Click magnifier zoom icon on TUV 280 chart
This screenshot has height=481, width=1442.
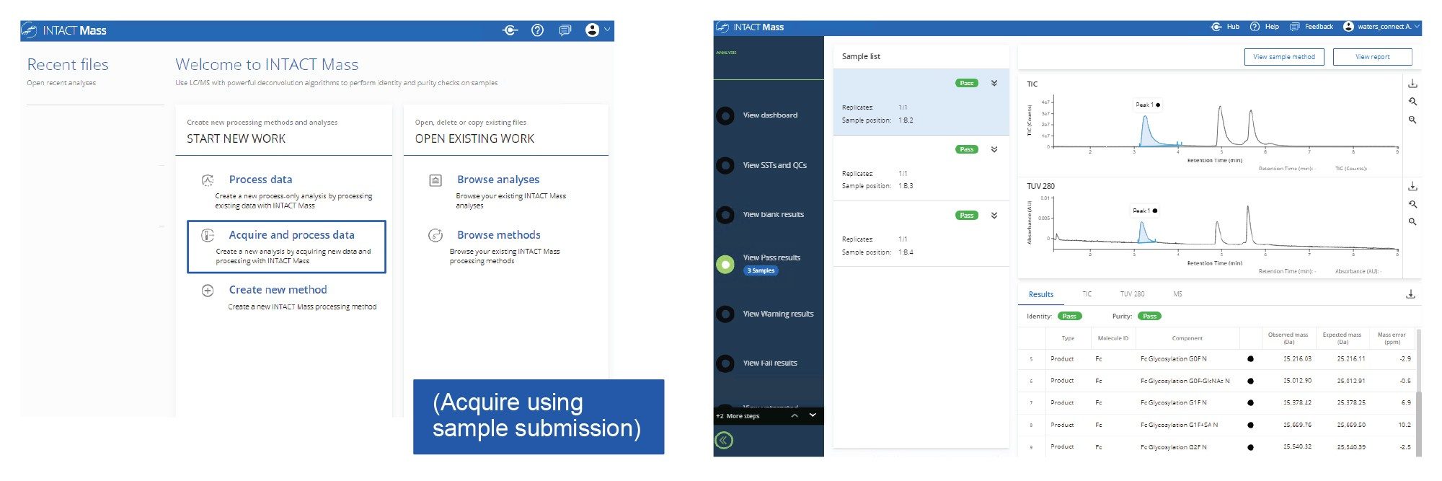coord(1412,221)
